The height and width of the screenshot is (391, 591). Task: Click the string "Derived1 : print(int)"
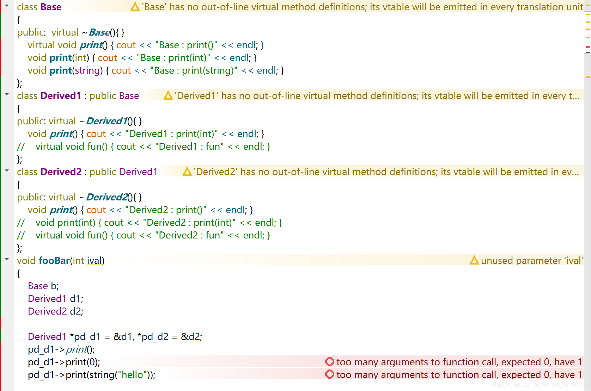click(172, 134)
